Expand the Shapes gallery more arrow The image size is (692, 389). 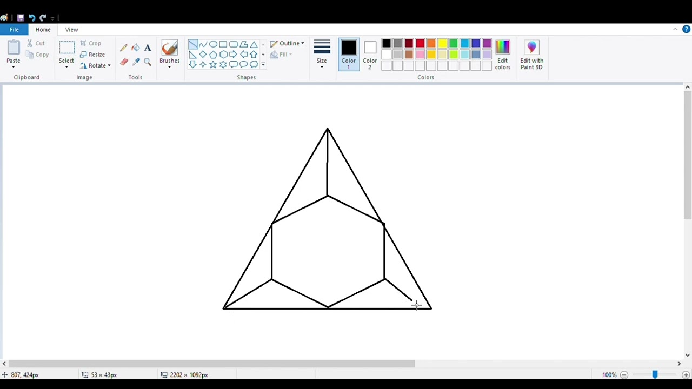[263, 65]
